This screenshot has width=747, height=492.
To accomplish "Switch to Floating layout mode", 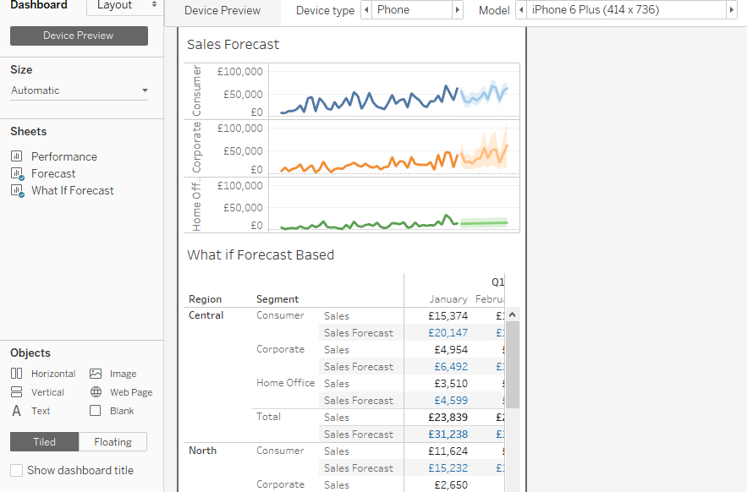I will point(113,442).
